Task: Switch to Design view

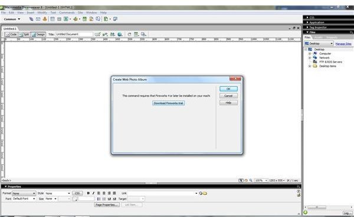Action: [x=38, y=35]
